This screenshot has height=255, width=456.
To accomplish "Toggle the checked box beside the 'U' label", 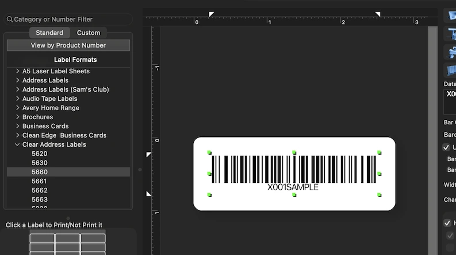I will 446,147.
